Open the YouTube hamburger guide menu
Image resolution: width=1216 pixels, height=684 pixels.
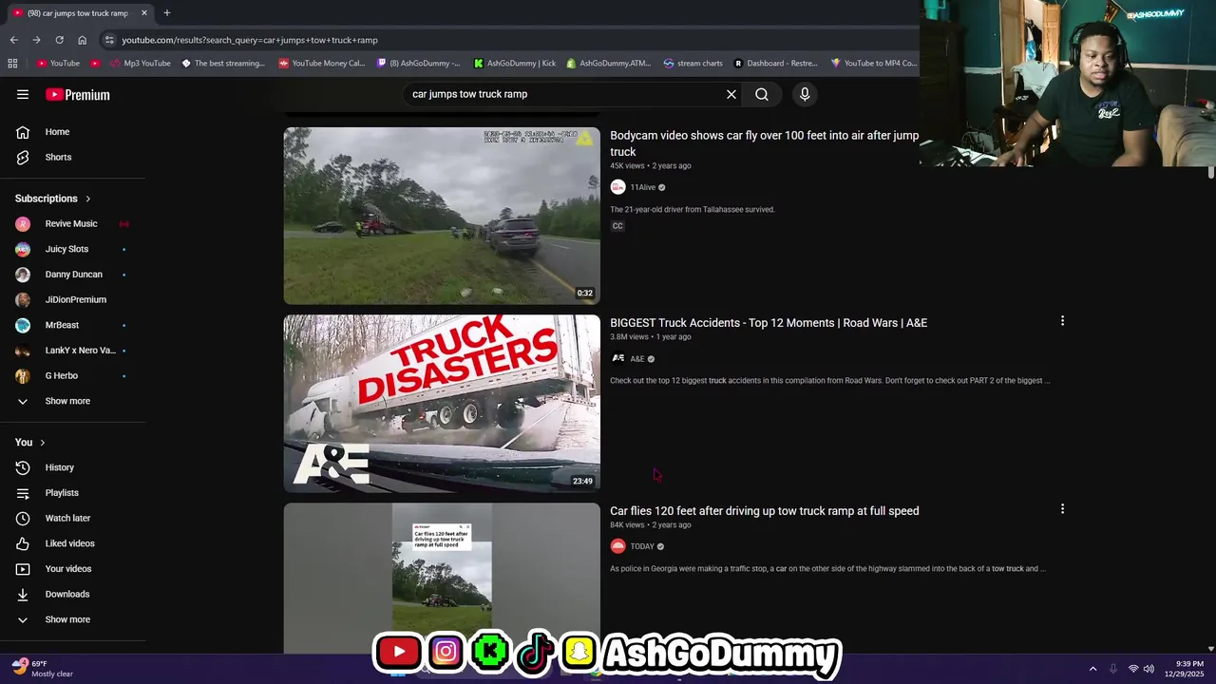(23, 94)
